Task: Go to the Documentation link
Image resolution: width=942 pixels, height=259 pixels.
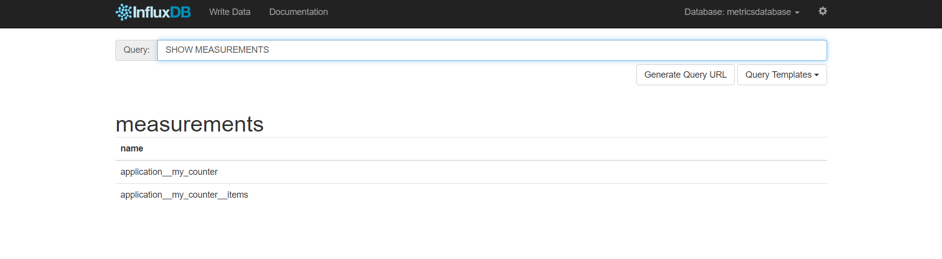Action: pos(298,12)
